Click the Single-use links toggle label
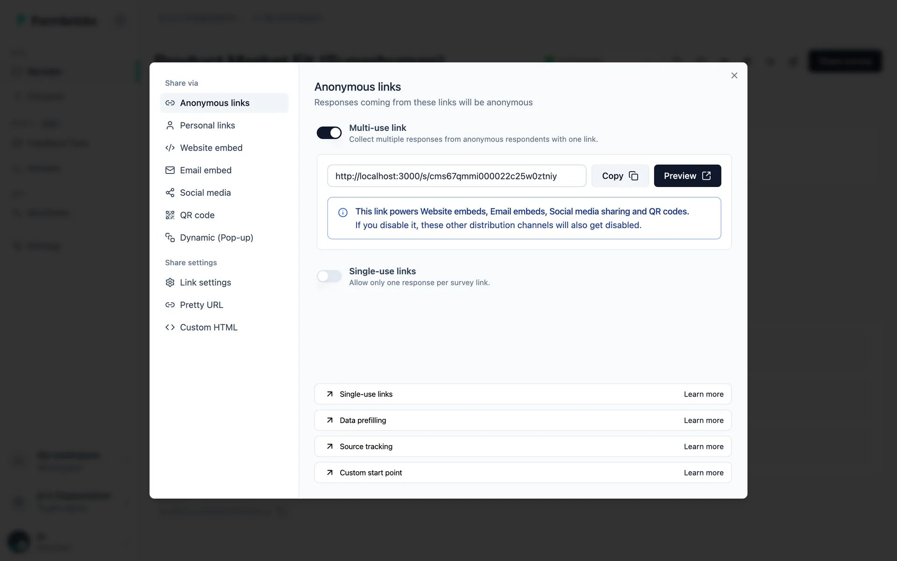This screenshot has height=561, width=897. [x=382, y=271]
